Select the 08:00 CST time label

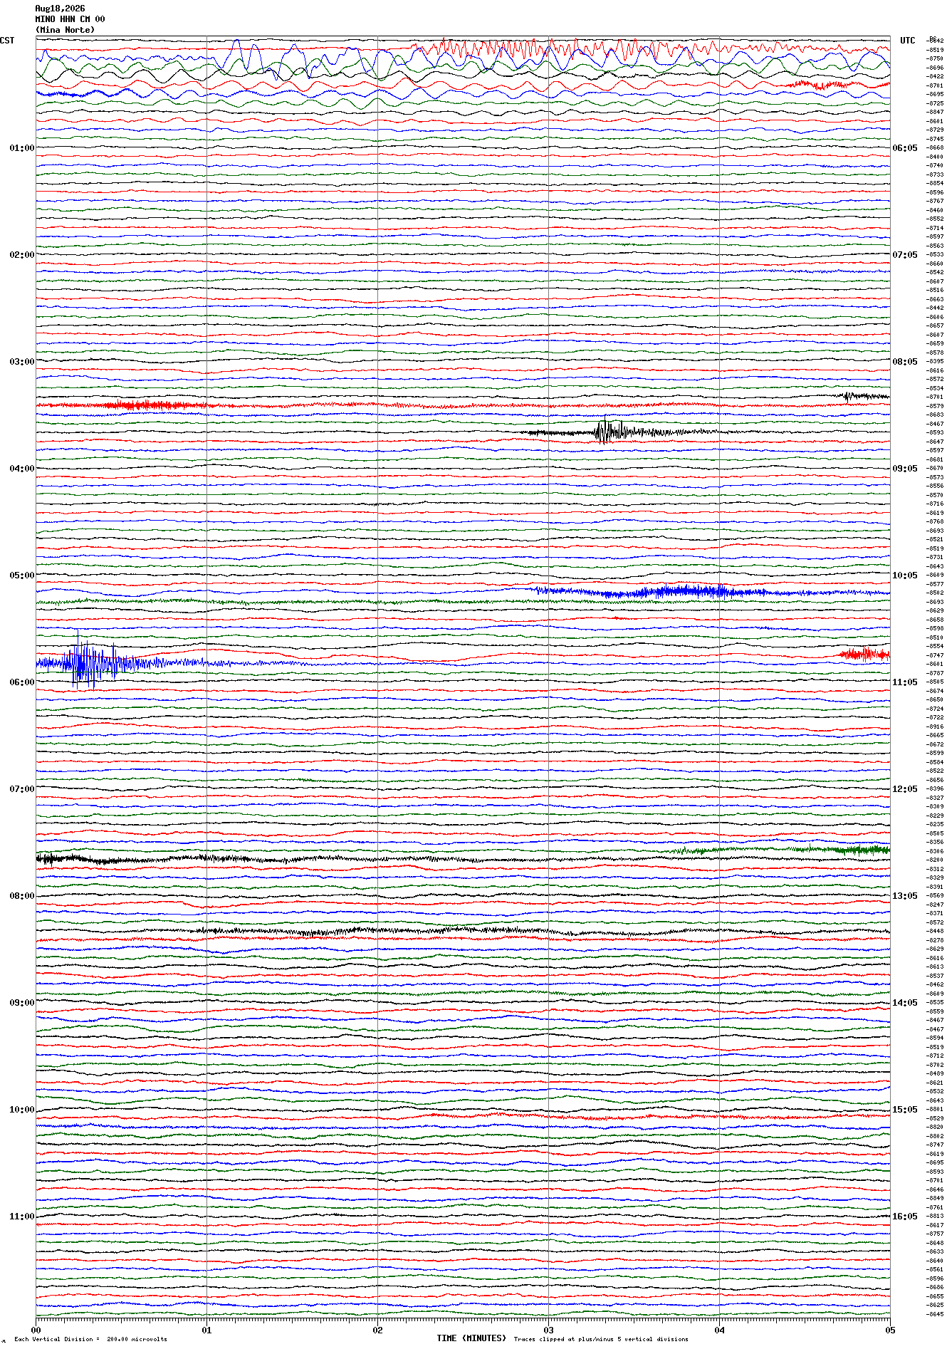[22, 896]
